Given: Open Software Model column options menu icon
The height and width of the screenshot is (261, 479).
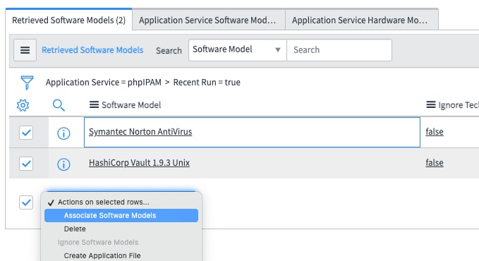Looking at the screenshot, I should point(94,105).
